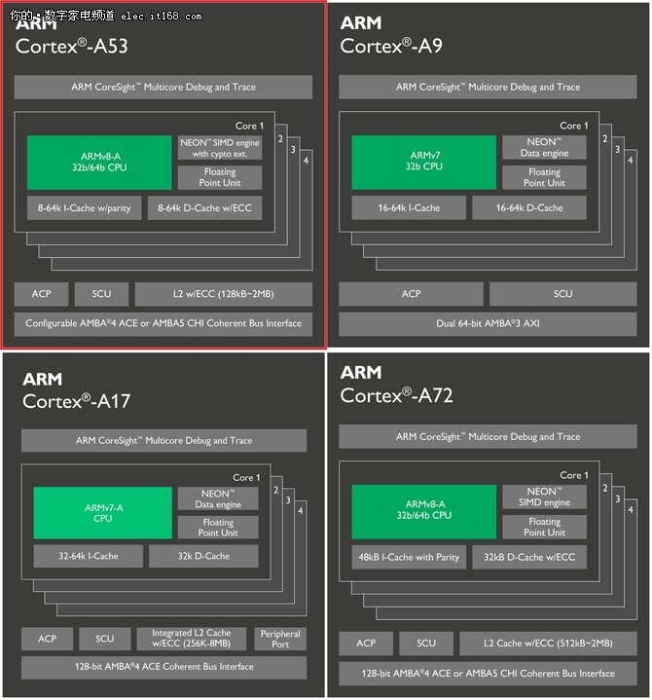
Task: Select '128-bit AMBA4 ACE Coherent Bus Interface' bar
Action: pyautogui.click(x=163, y=667)
